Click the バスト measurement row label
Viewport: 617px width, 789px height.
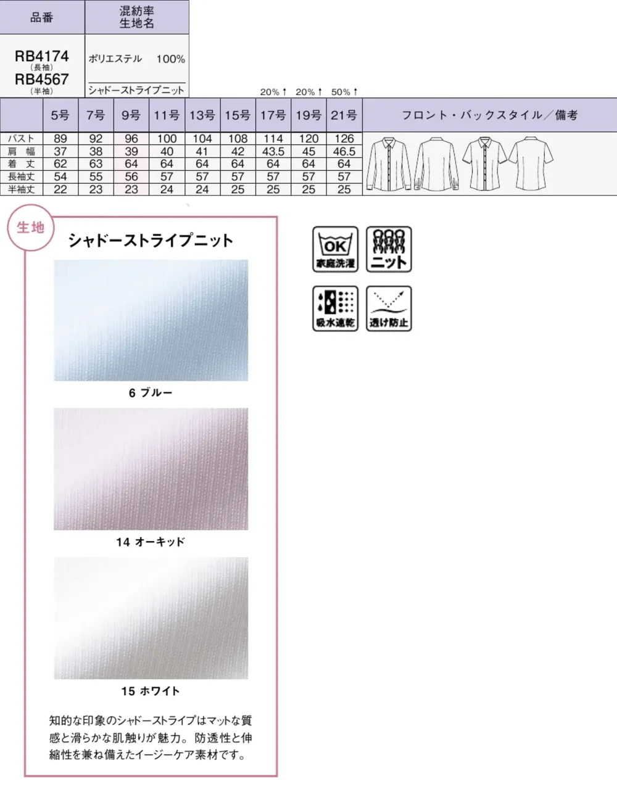(x=22, y=139)
